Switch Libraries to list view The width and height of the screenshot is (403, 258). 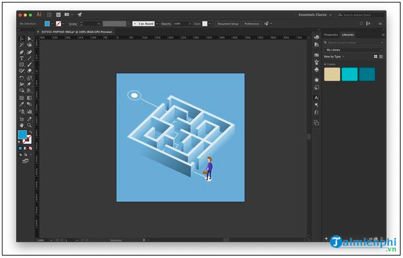point(381,56)
